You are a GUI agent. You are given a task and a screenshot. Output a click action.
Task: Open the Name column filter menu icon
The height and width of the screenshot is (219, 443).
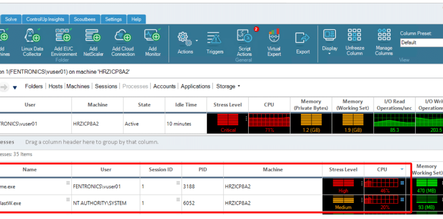click(x=68, y=183)
